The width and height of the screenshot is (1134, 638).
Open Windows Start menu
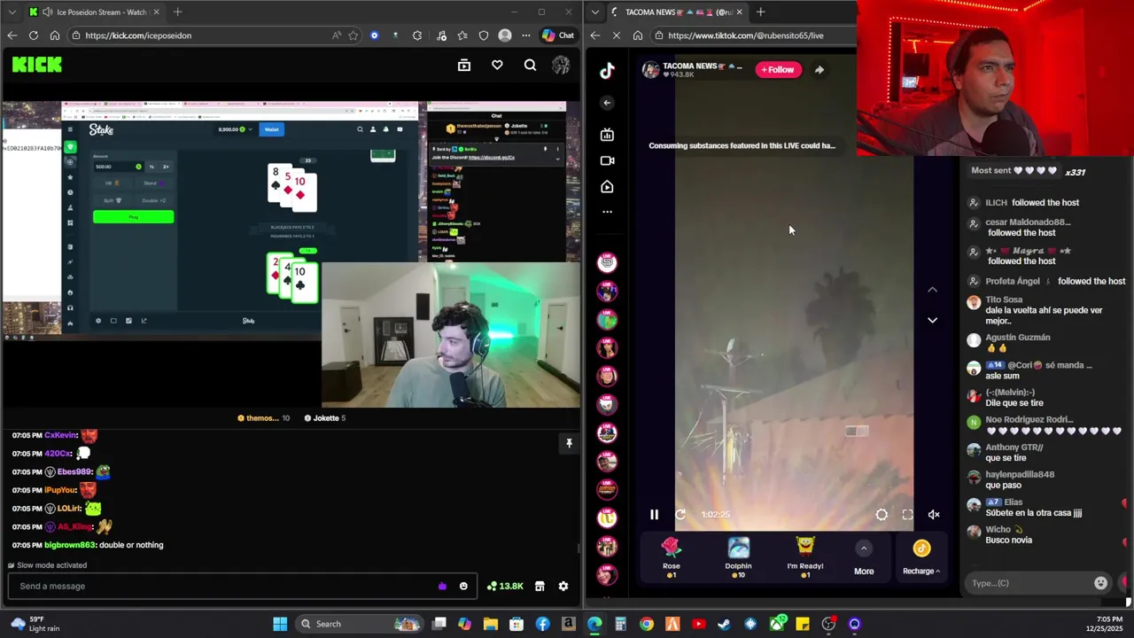280,624
